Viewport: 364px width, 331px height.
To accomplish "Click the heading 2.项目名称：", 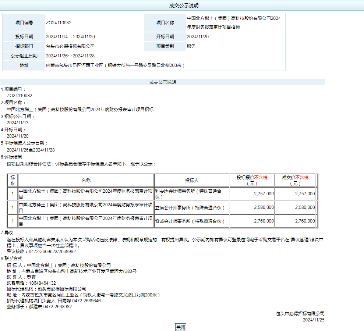I will (13, 103).
